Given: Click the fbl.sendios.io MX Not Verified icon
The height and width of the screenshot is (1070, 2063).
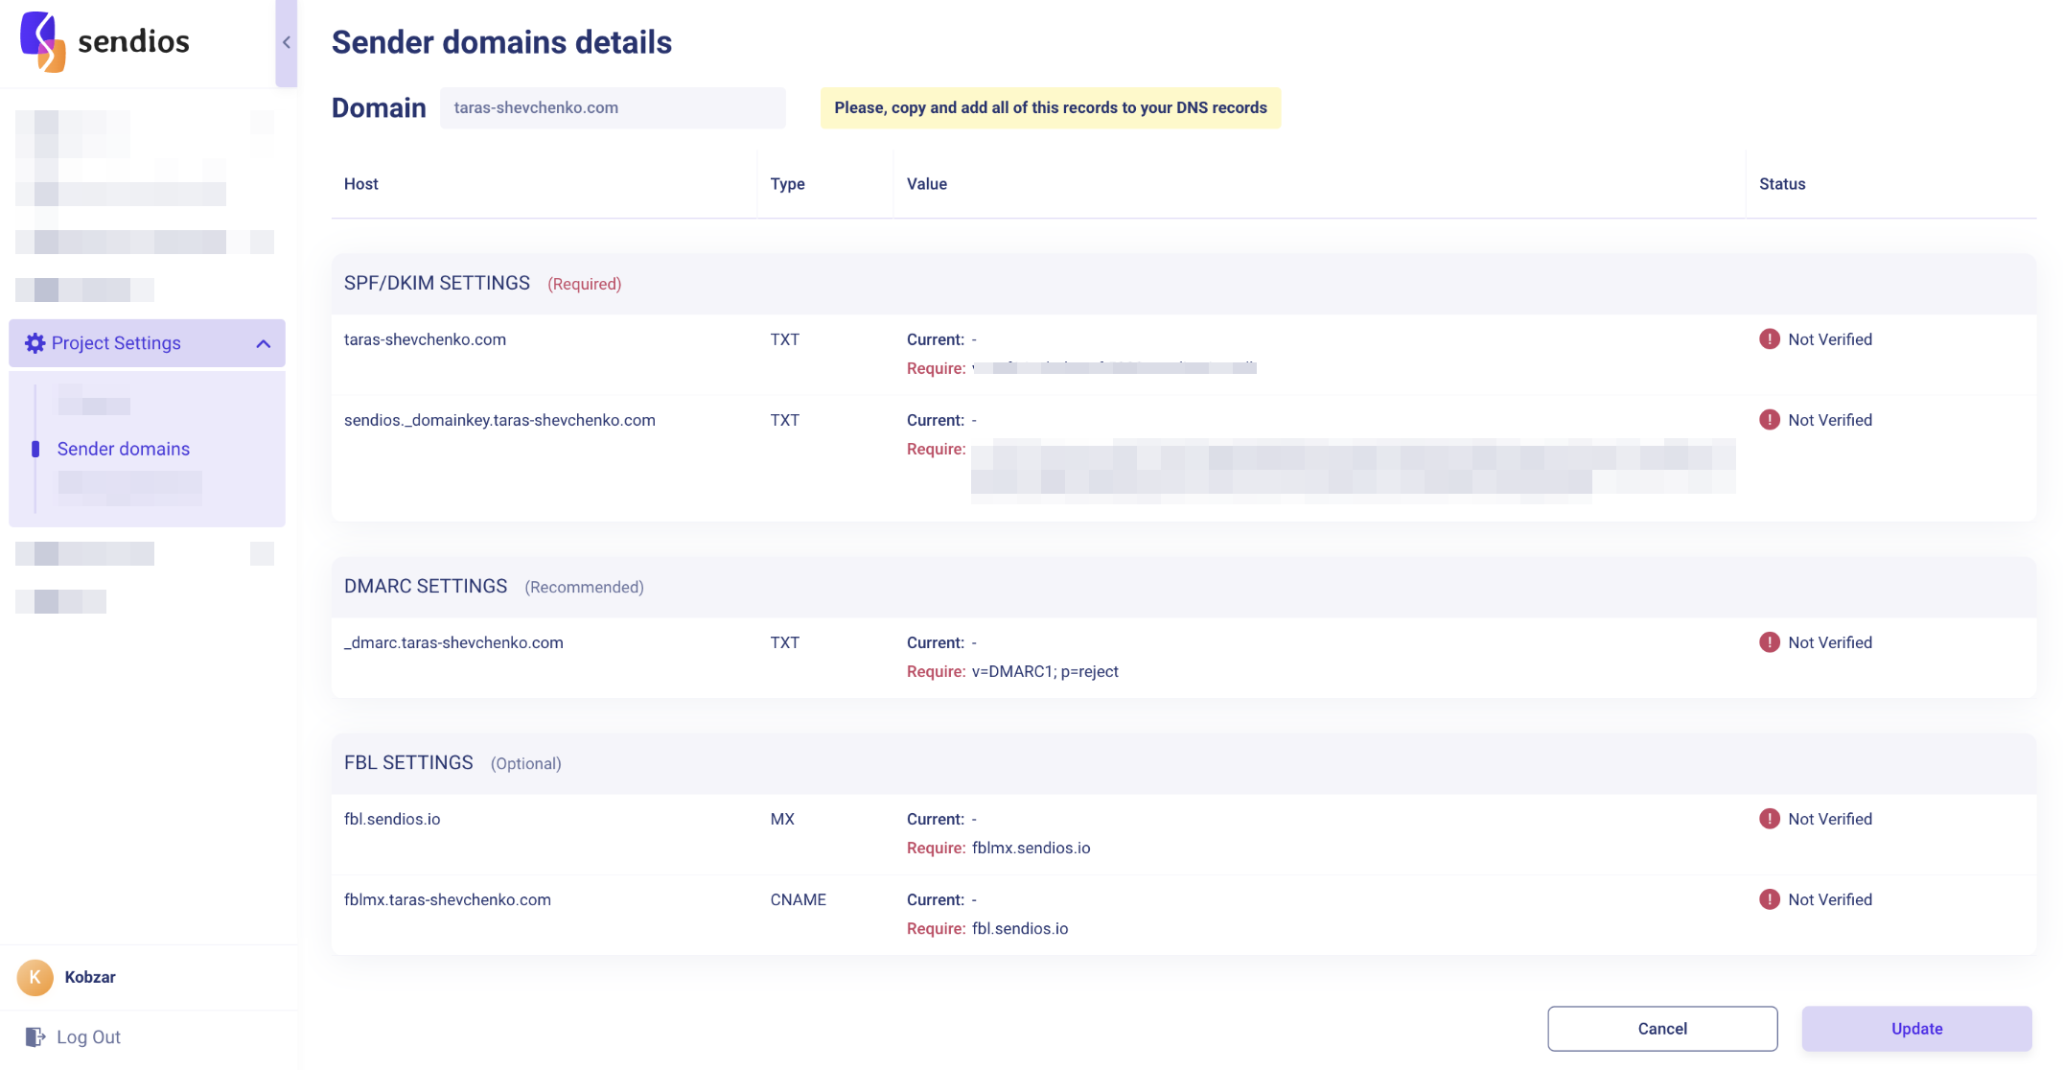Looking at the screenshot, I should click(x=1770, y=819).
